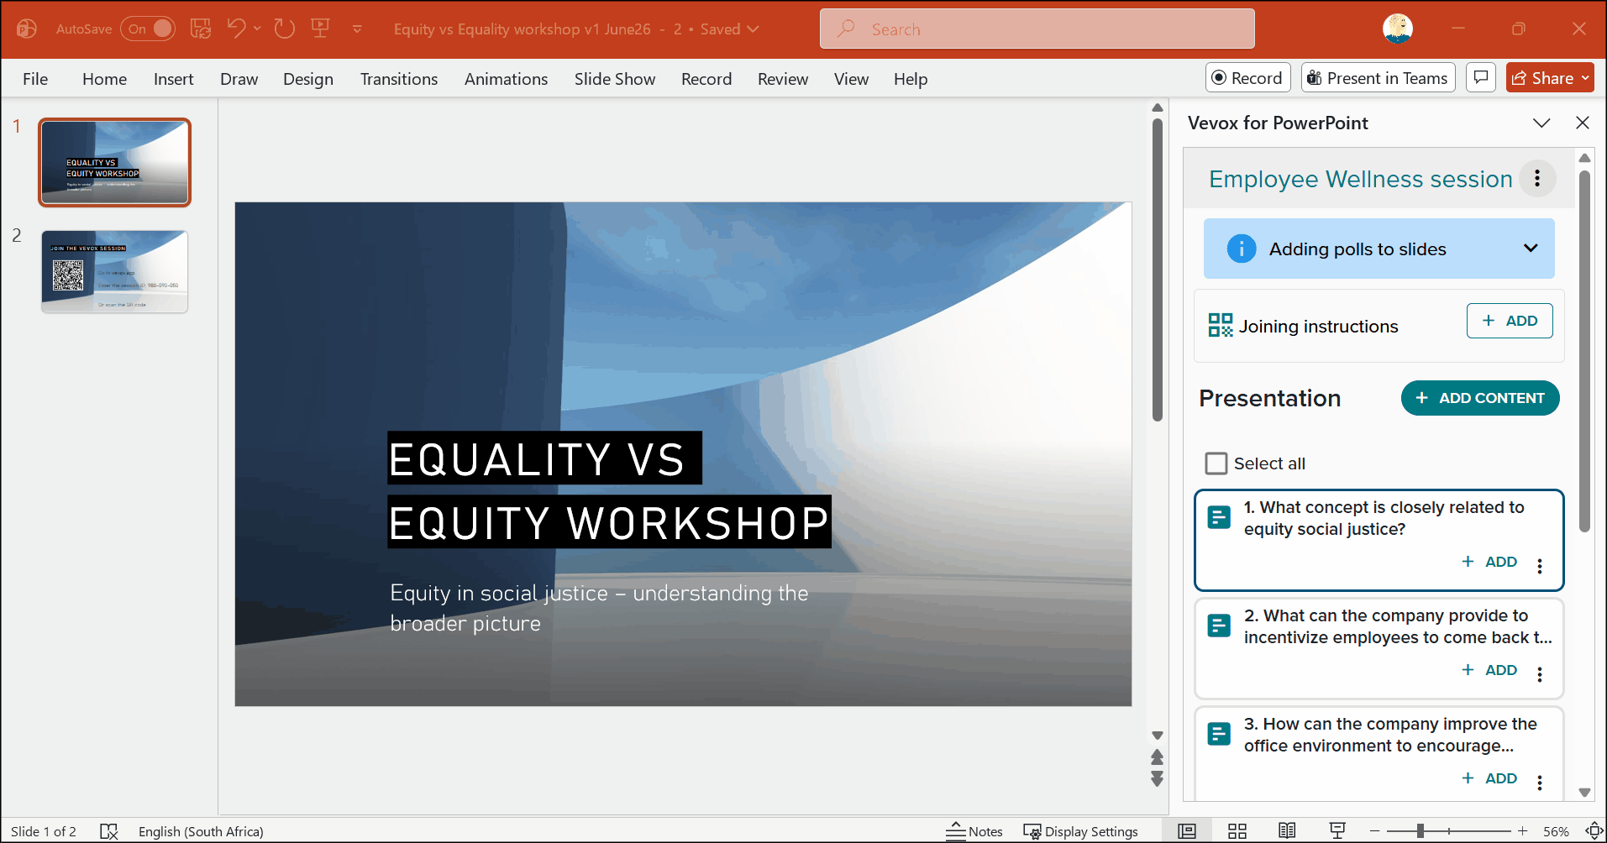Click the zoom slider handle

(x=1420, y=831)
